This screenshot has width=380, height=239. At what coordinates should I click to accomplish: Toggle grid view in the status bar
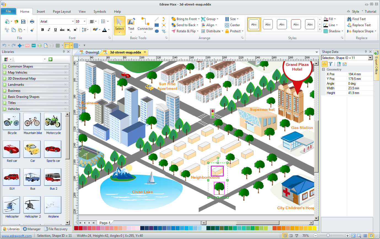365,236
